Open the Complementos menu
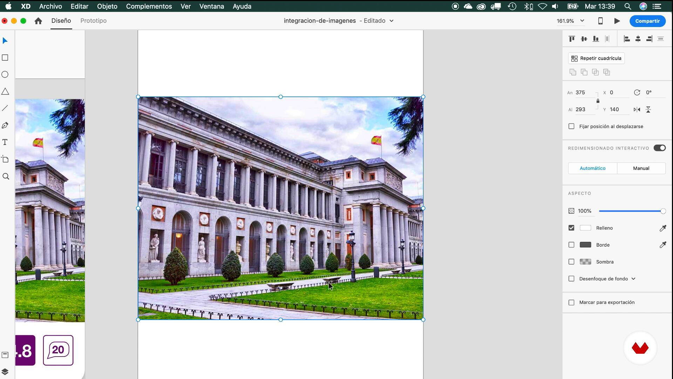The width and height of the screenshot is (673, 379). coord(149,6)
